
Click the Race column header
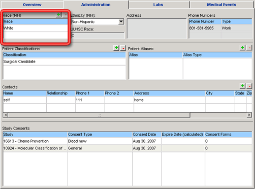[x=36, y=21]
